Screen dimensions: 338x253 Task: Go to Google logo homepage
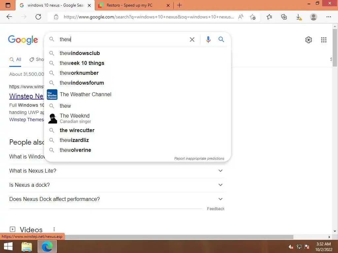[23, 40]
